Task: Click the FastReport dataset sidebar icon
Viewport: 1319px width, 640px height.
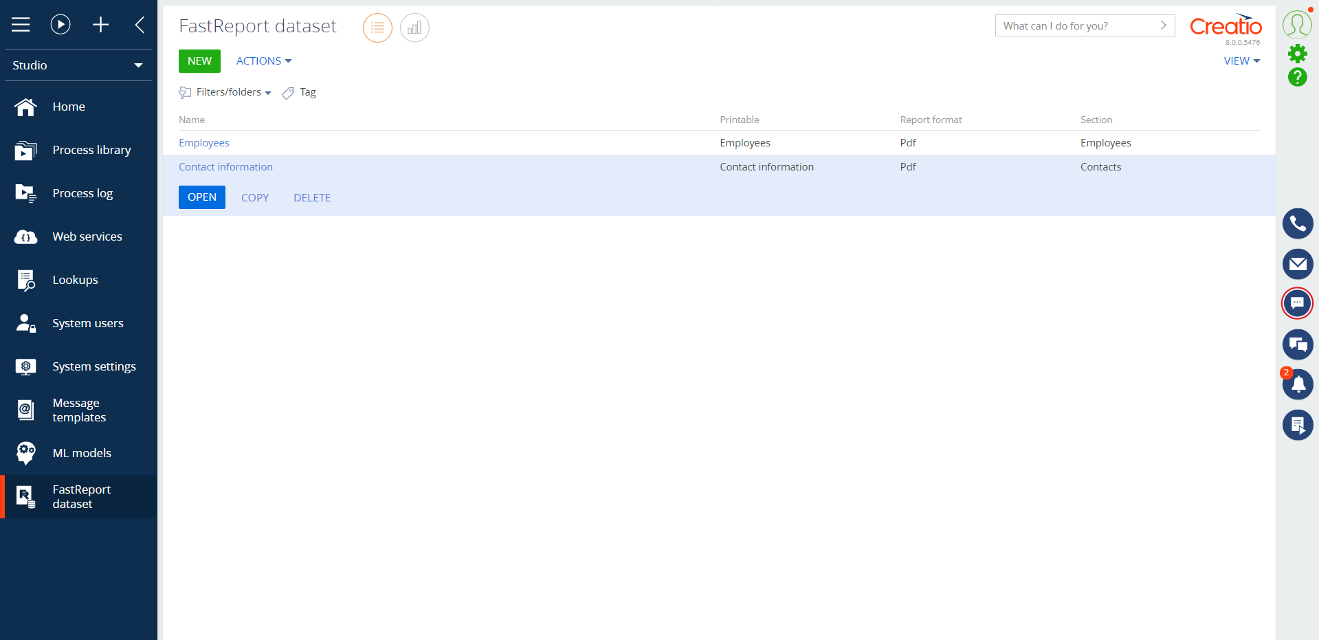Action: [x=25, y=496]
